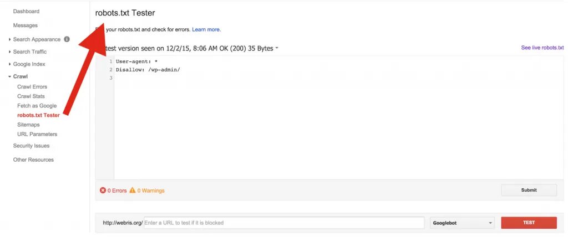This screenshot has height=237, width=568.
Task: Open Fetch as Google
Action: (37, 106)
